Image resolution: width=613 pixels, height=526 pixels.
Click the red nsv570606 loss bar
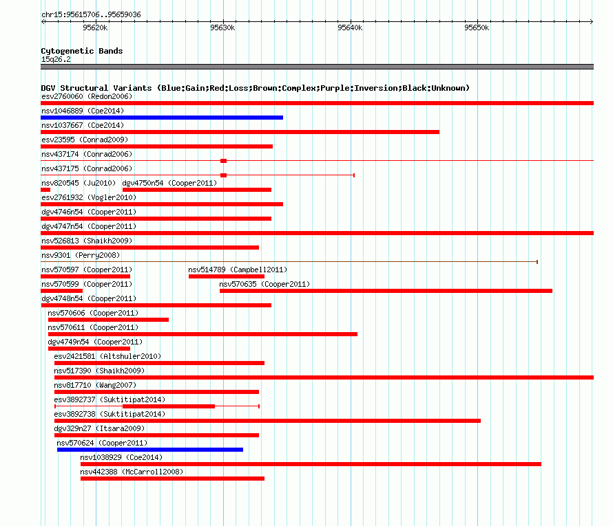108,320
